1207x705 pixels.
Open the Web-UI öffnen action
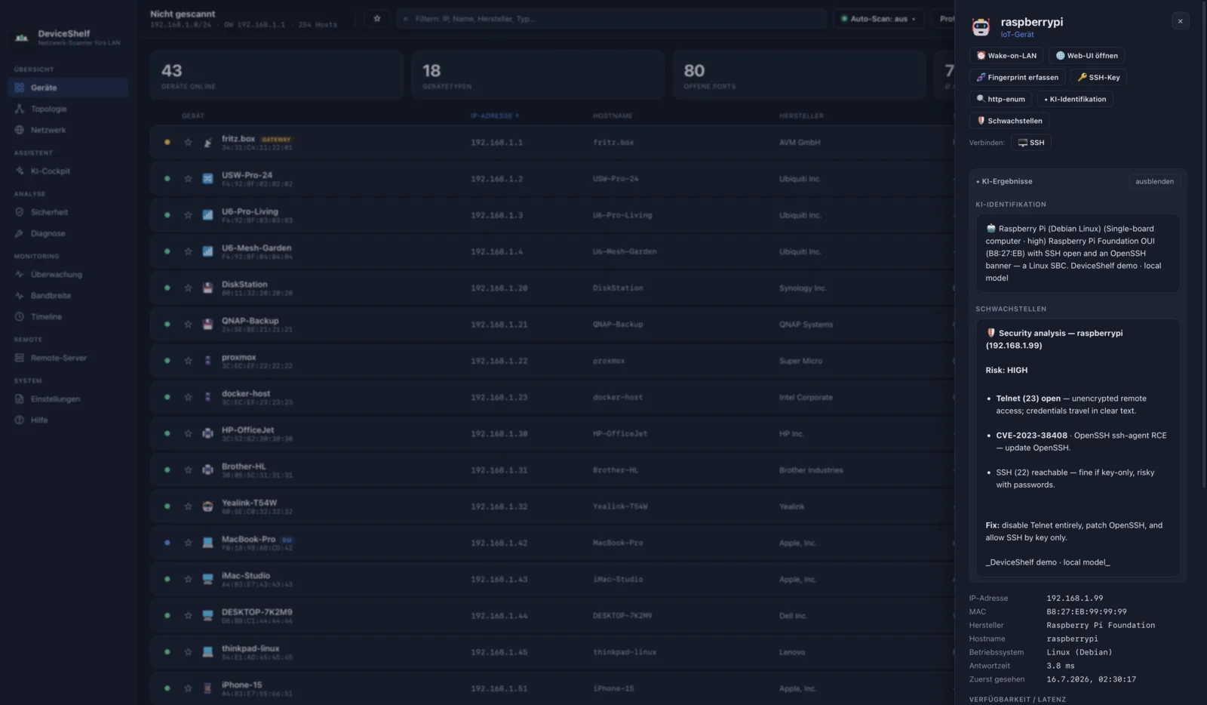[x=1086, y=56]
